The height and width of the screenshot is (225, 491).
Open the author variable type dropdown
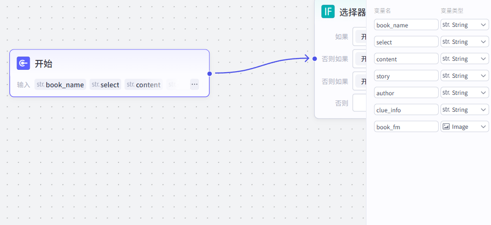465,92
